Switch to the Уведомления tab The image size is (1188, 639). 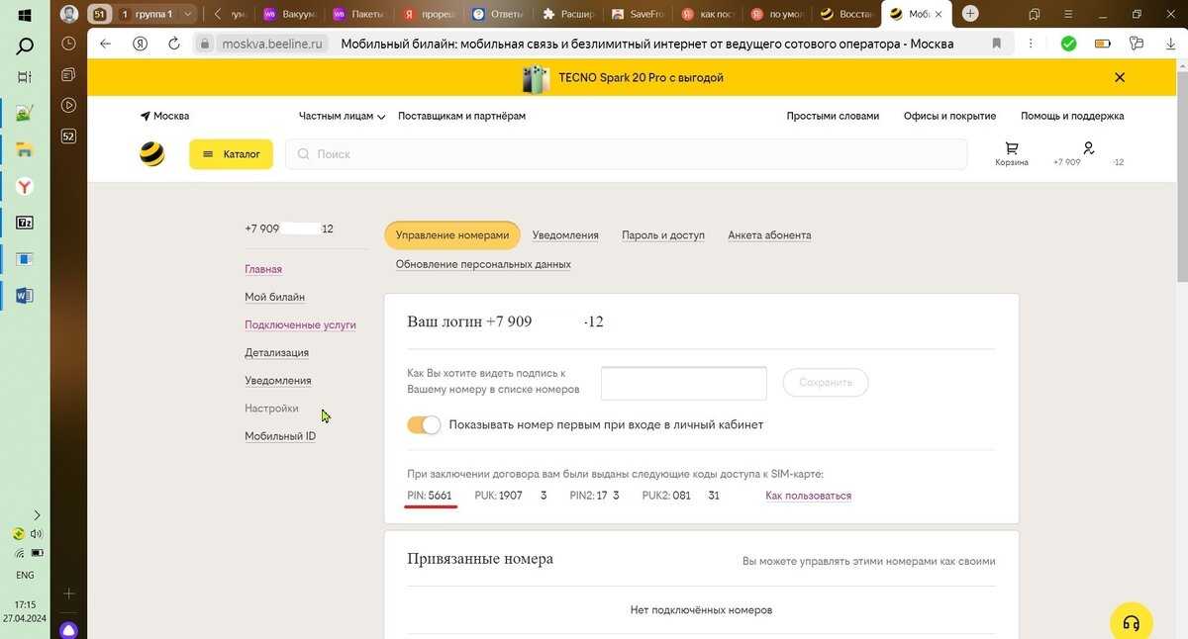[x=565, y=235]
